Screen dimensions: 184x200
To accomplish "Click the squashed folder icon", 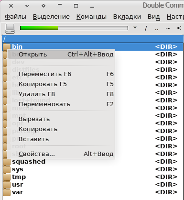I will [7, 162].
